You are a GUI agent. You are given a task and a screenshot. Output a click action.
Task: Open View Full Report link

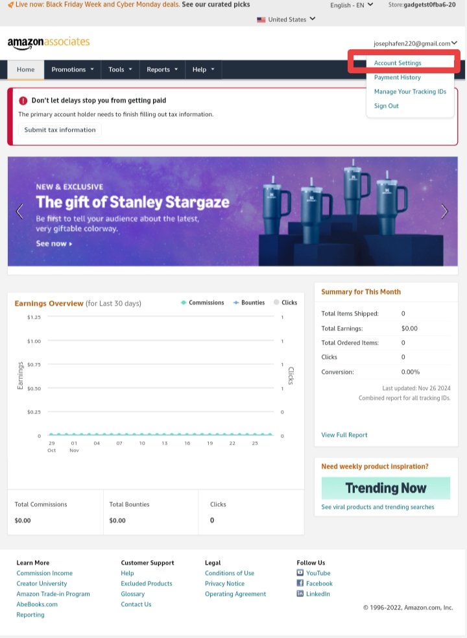point(344,435)
